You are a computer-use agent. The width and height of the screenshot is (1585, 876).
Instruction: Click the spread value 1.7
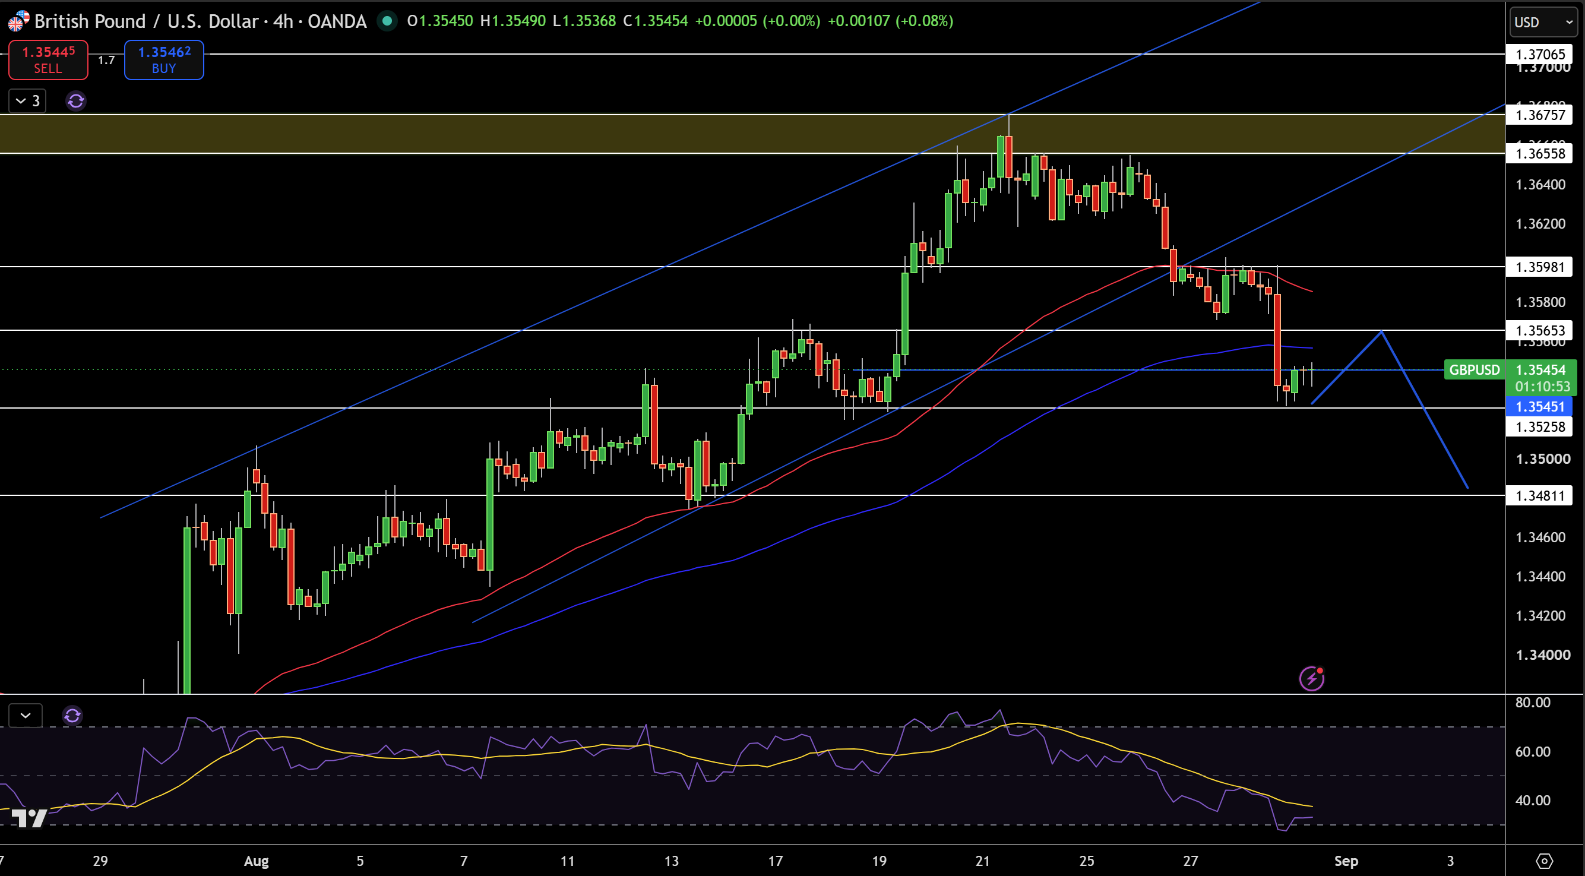pos(106,59)
